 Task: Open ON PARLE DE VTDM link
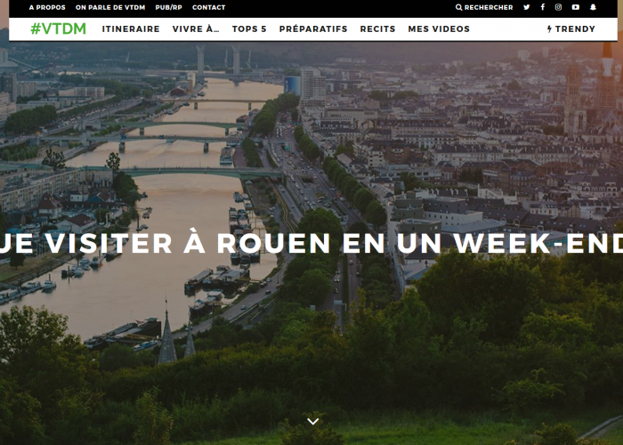click(110, 7)
